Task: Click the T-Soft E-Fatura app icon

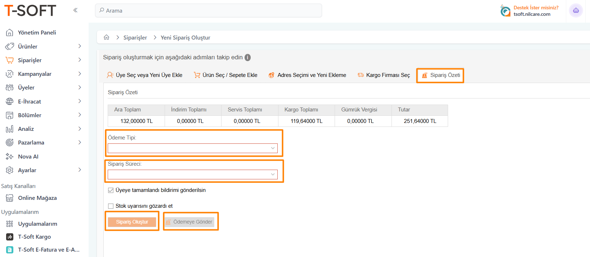Action: 10,249
